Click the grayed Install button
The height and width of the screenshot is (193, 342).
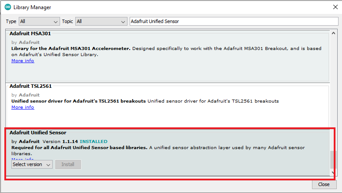68,164
